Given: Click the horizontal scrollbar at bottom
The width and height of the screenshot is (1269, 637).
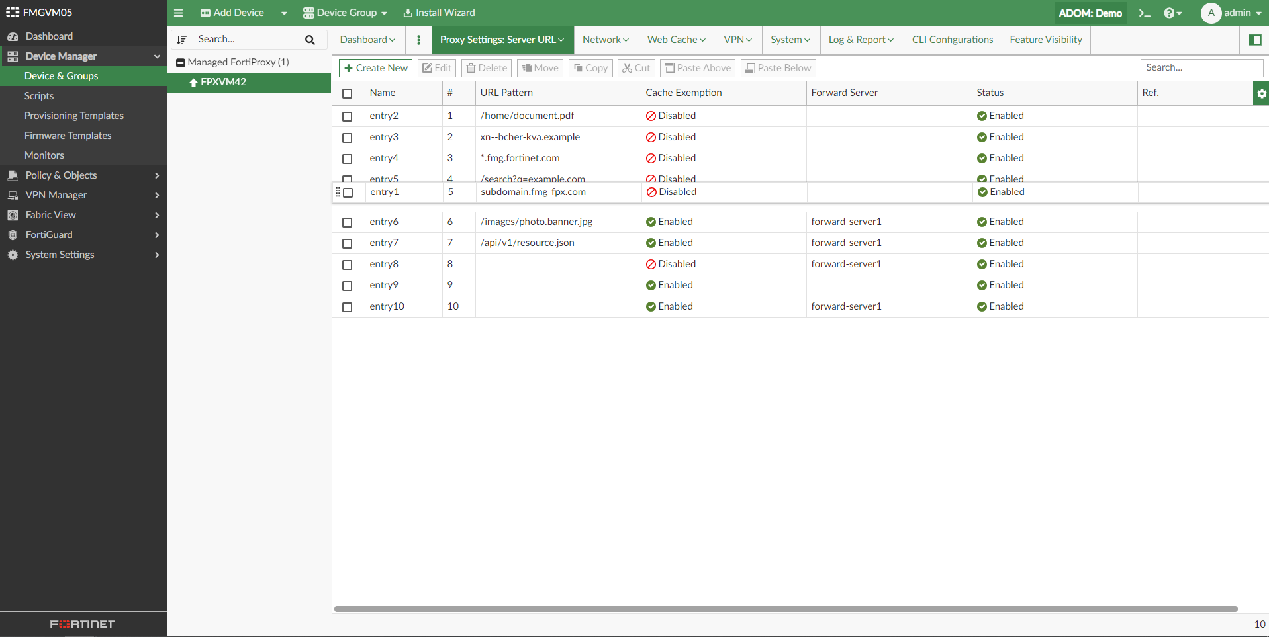Looking at the screenshot, I should tap(785, 609).
